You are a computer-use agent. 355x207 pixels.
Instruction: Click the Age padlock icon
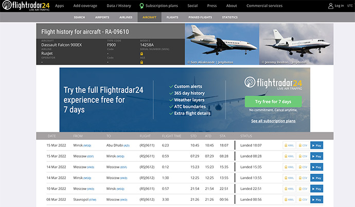click(141, 61)
